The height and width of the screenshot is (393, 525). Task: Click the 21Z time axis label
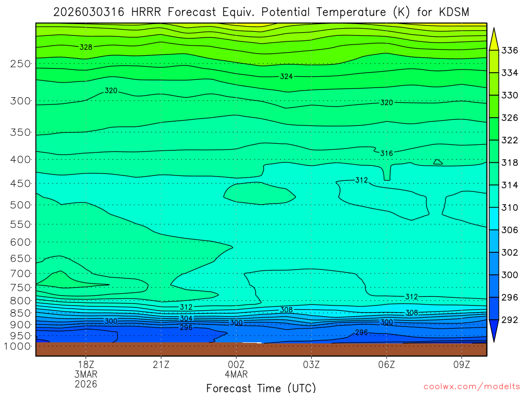pyautogui.click(x=161, y=364)
